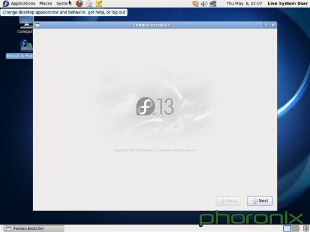The width and height of the screenshot is (310, 232).
Task: Open the mail client launcher icon
Action: pos(89,3)
